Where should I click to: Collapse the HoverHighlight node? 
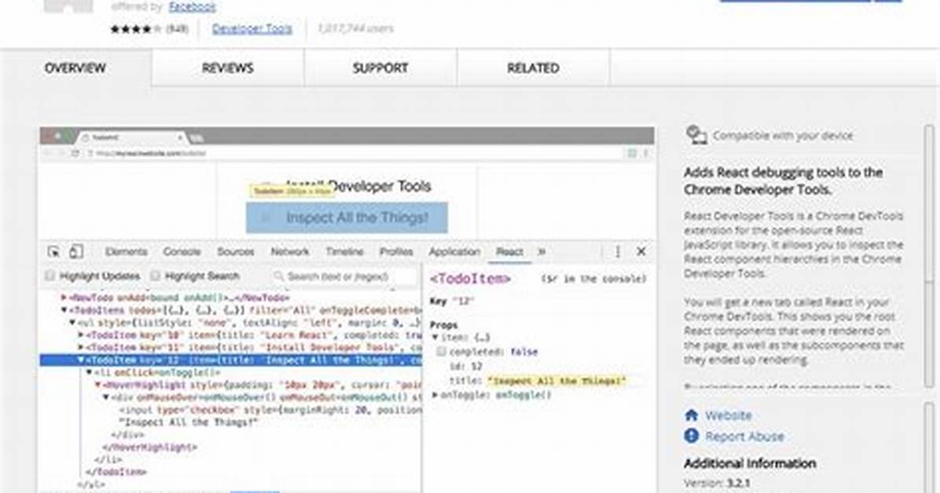coord(98,385)
